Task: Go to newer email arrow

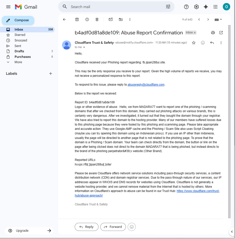Action: [199, 19]
